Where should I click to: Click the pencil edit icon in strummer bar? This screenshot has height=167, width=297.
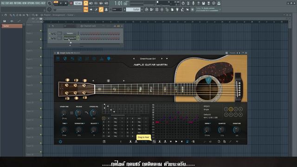pos(230,141)
